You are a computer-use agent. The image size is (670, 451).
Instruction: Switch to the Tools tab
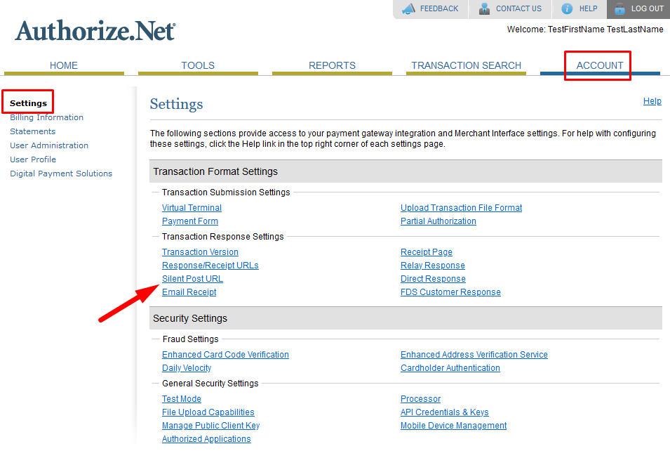click(198, 65)
